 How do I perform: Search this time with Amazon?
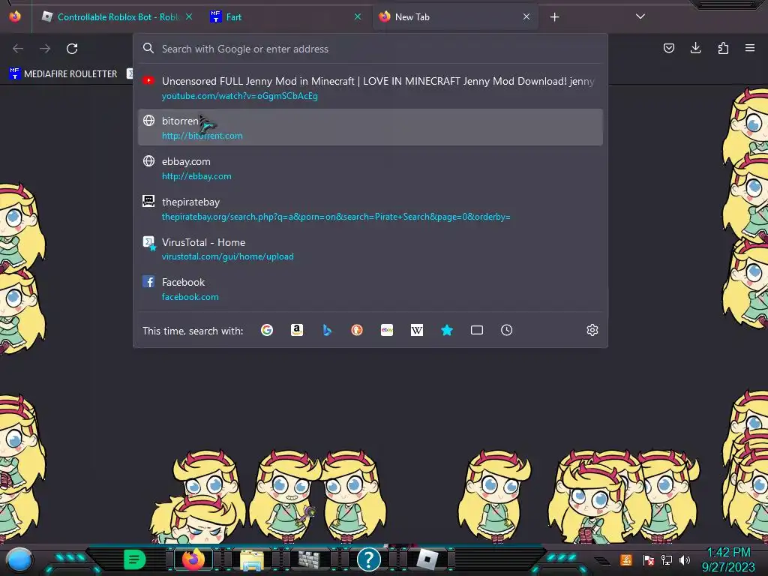(x=297, y=330)
